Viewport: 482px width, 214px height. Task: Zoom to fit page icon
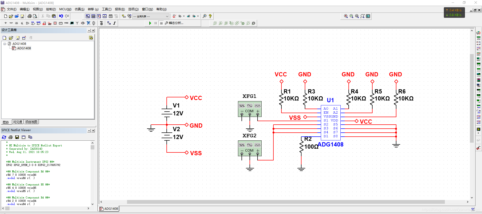[363, 16]
